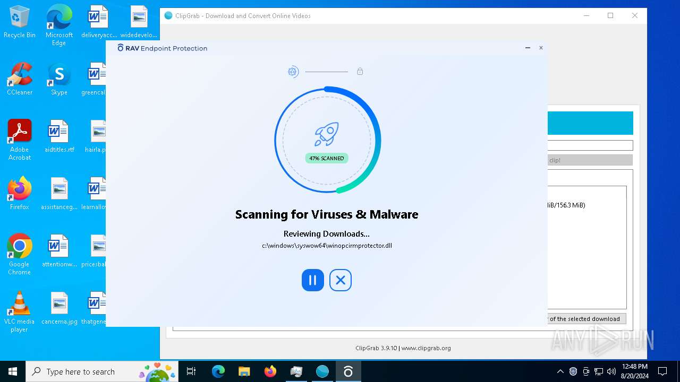The image size is (680, 382).
Task: Select the assistanceg image file icon
Action: [x=59, y=194]
